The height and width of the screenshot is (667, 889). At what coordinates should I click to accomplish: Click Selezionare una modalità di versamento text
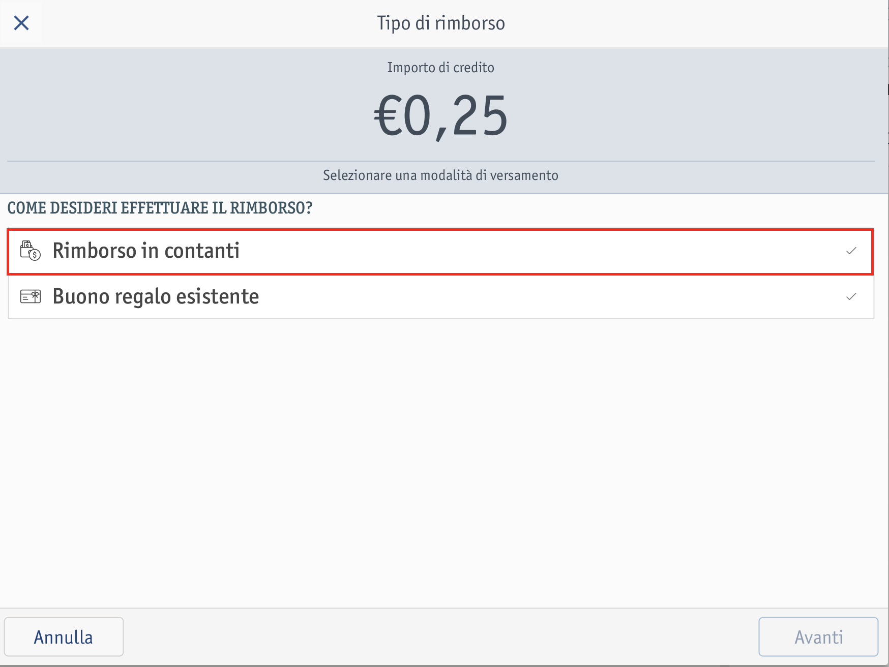[440, 175]
